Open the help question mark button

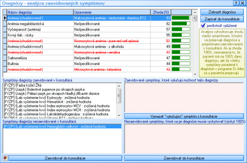point(236,3)
